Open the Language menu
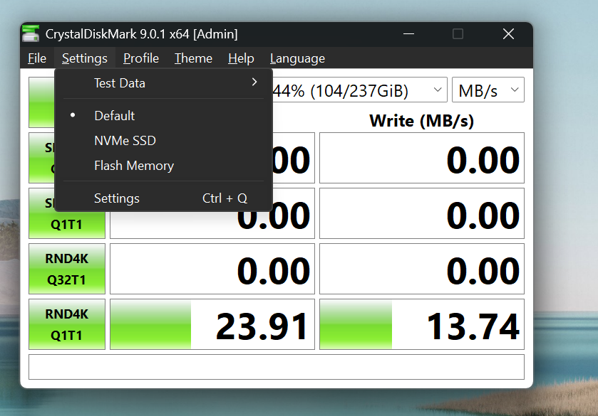 297,58
